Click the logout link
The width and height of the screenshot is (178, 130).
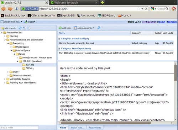pyautogui.click(x=162, y=22)
